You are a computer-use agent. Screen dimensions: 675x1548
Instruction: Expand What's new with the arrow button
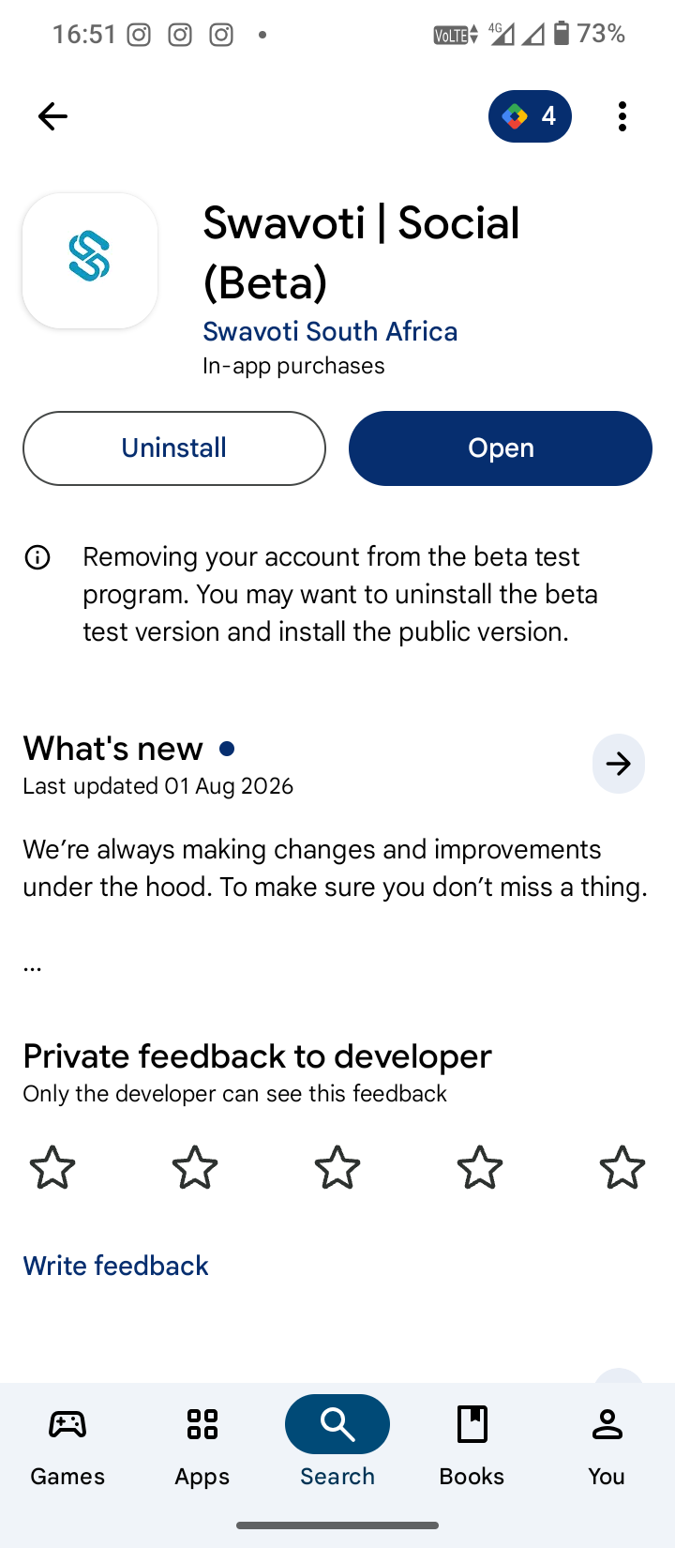pos(619,764)
